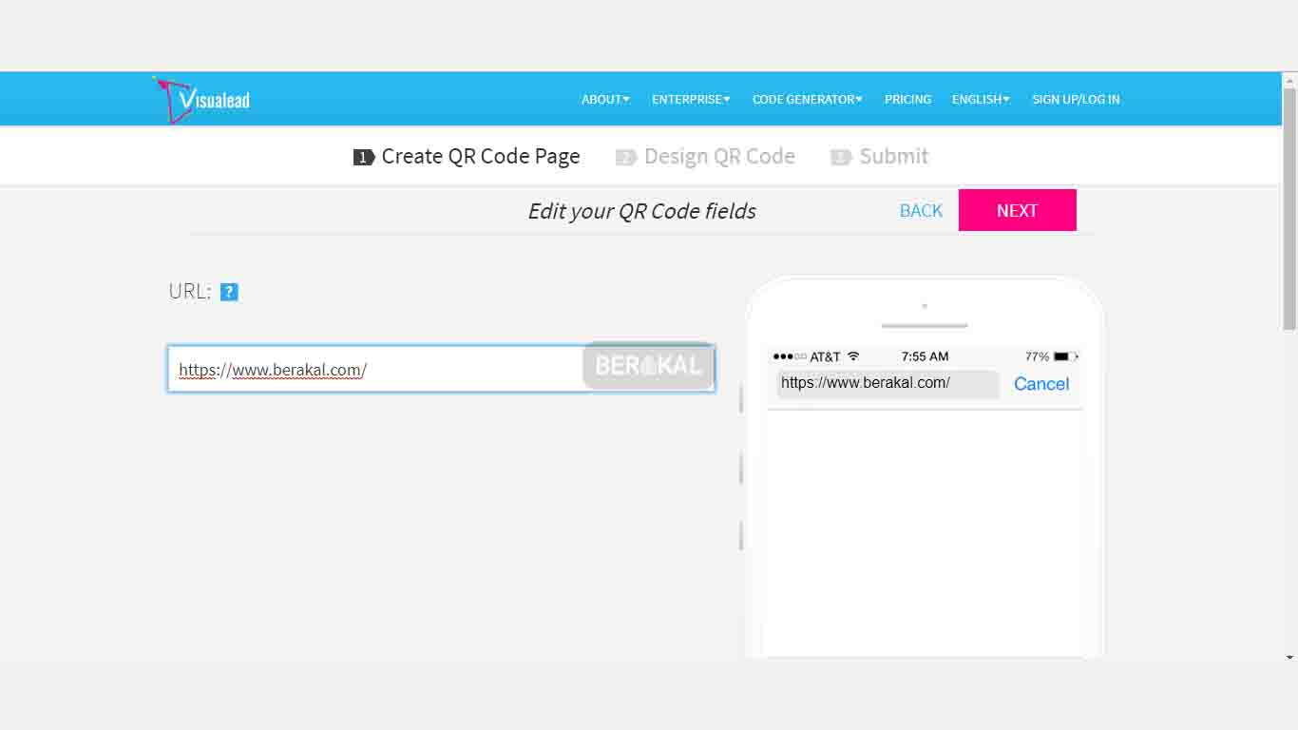Select the PRICING menu item
This screenshot has height=730, width=1298.
(x=907, y=99)
